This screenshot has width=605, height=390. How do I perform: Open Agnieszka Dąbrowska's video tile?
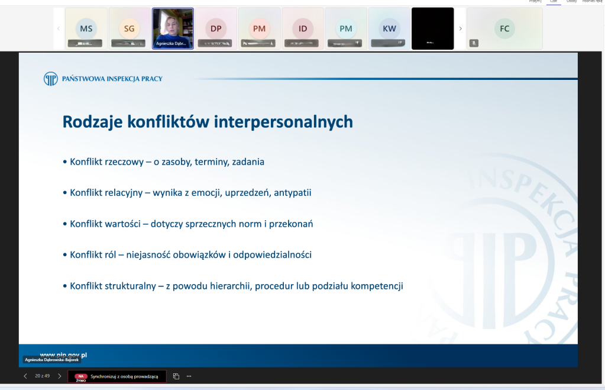click(173, 28)
